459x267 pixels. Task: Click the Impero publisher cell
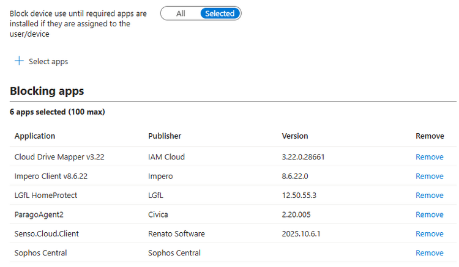pyautogui.click(x=160, y=176)
